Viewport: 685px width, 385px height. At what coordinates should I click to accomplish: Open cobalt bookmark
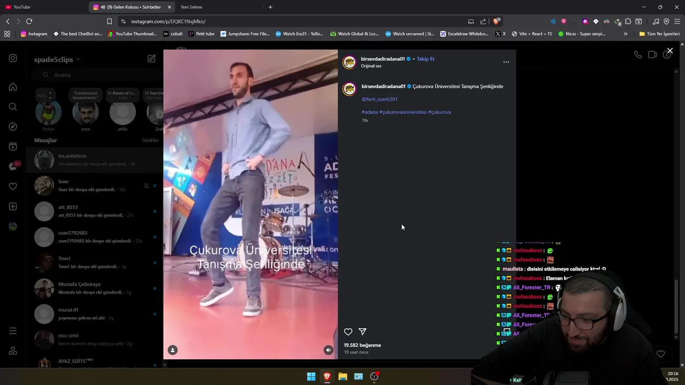tap(173, 34)
